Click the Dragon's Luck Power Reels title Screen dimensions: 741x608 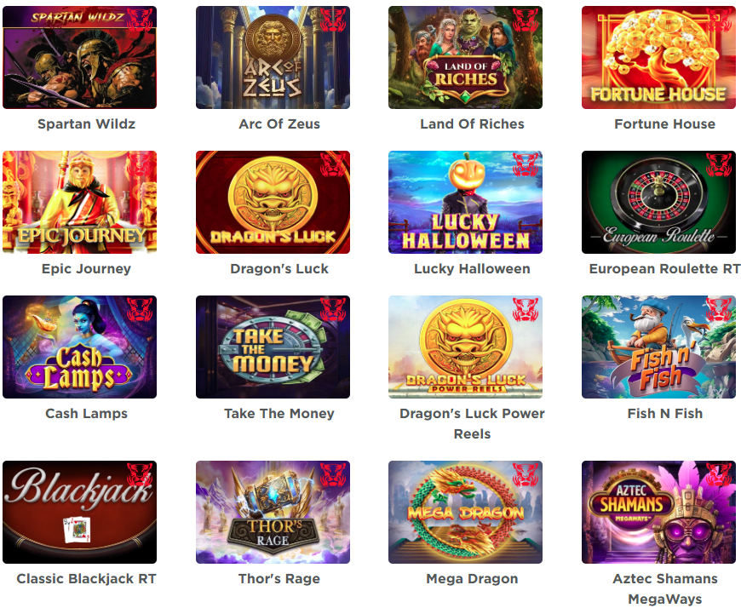[x=472, y=423]
